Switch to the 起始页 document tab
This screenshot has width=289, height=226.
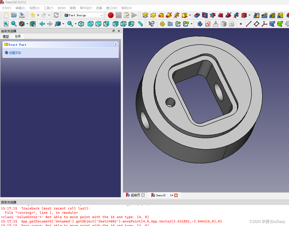[135, 195]
